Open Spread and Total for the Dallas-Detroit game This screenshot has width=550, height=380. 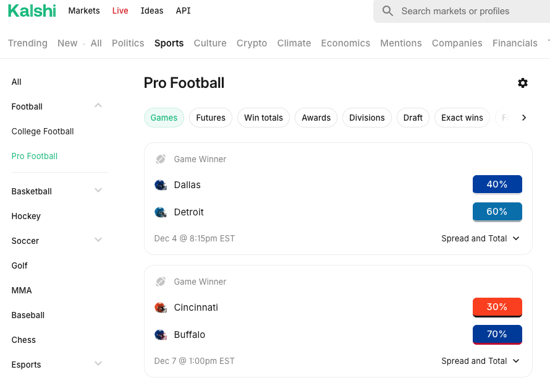tap(481, 238)
